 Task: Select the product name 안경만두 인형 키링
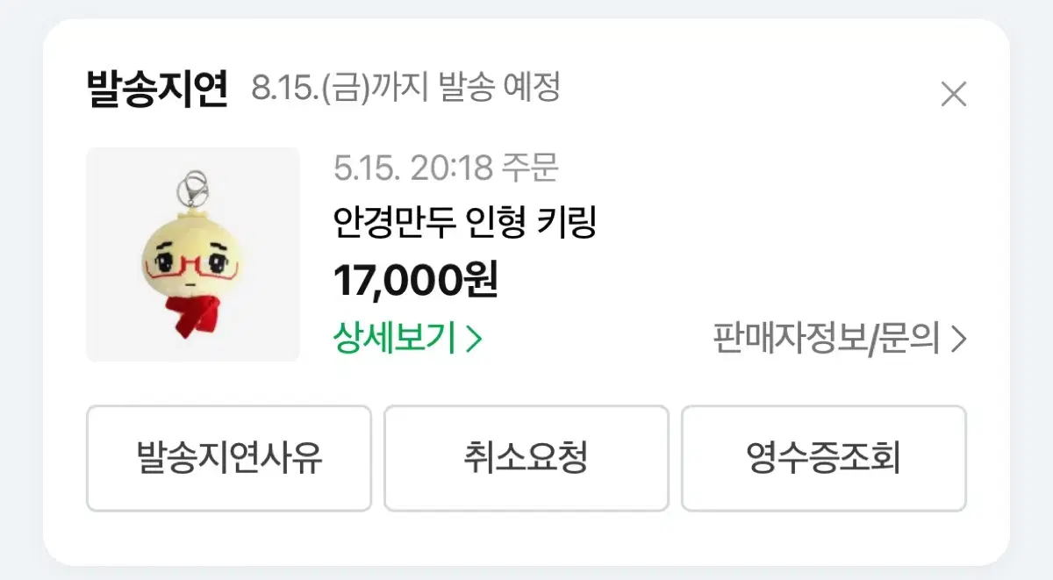pyautogui.click(x=465, y=223)
